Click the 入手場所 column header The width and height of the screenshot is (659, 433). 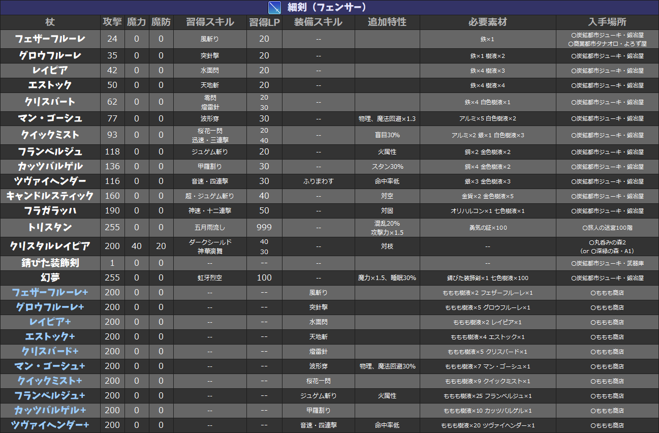pyautogui.click(x=607, y=22)
